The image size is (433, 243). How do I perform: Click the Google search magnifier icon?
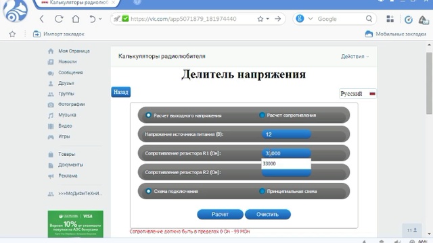pos(369,19)
